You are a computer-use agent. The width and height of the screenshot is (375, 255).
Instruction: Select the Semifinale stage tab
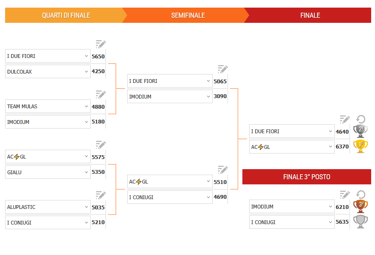point(188,15)
